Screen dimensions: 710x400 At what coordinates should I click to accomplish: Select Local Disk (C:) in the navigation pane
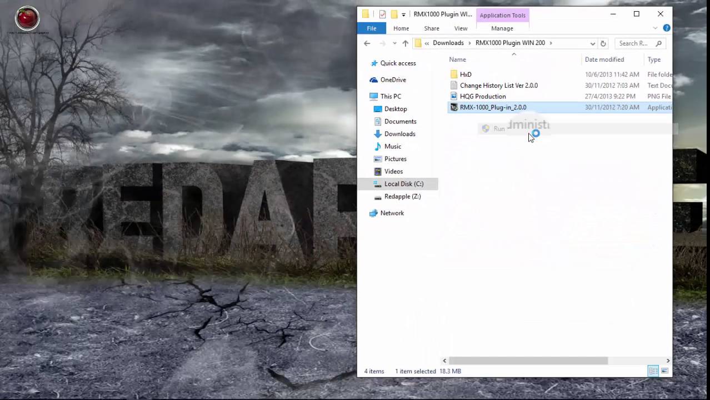click(x=404, y=184)
